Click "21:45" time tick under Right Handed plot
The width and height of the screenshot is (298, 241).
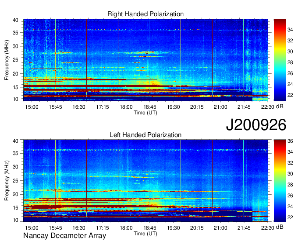[244, 107]
